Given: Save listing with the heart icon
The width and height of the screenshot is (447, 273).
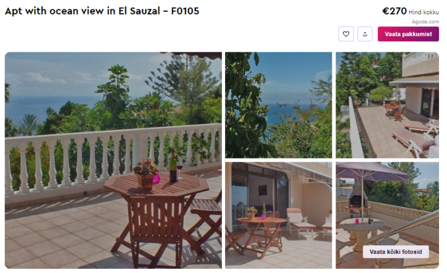Looking at the screenshot, I should [x=346, y=34].
